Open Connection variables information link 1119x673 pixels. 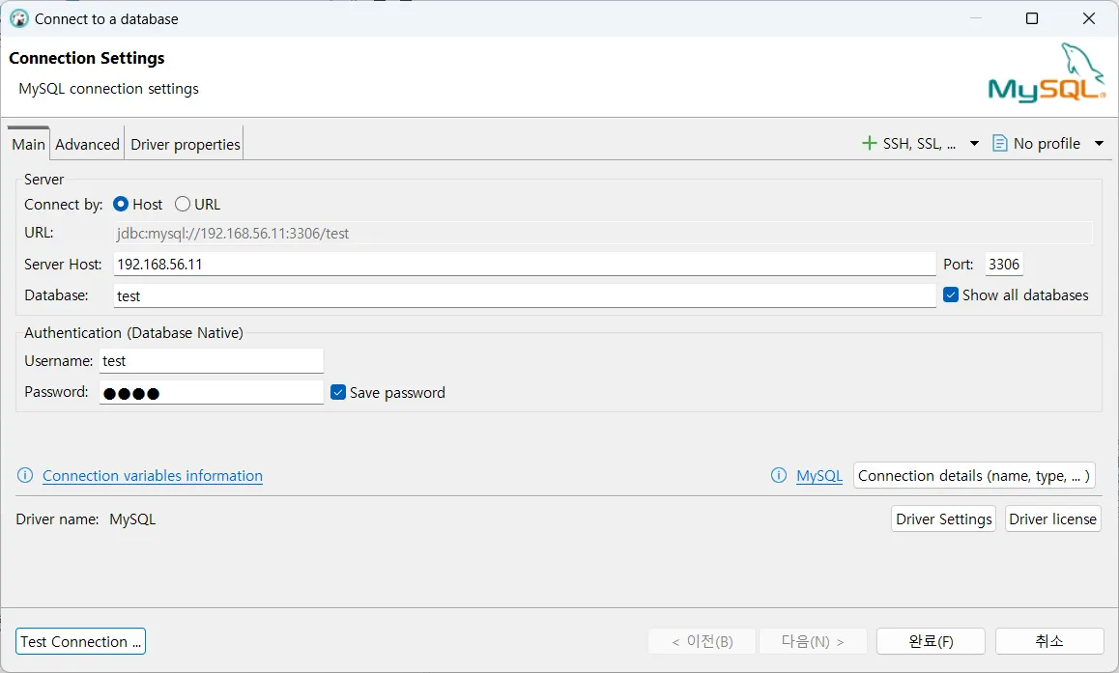(153, 475)
